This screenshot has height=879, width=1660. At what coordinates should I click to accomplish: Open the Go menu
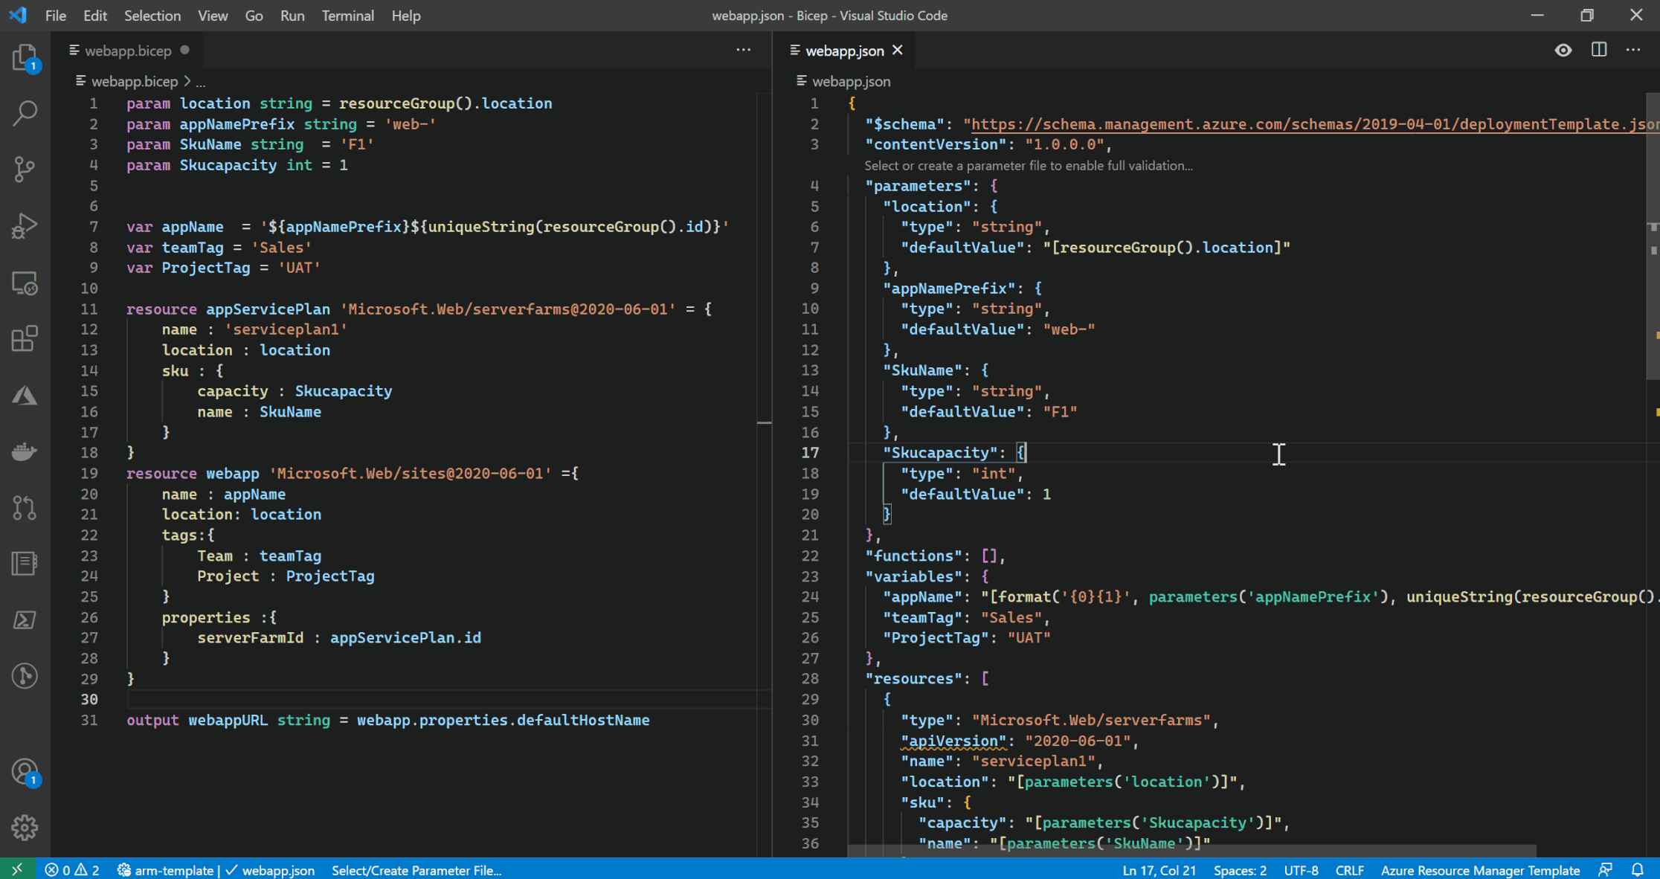coord(254,15)
